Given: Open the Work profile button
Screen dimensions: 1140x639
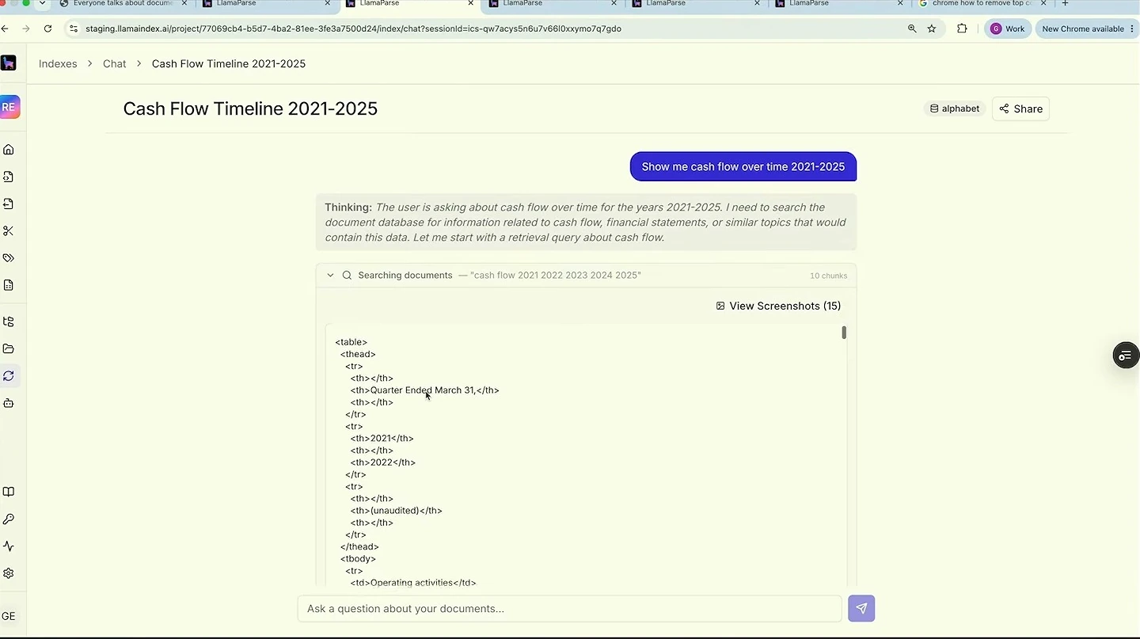Looking at the screenshot, I should click(1007, 29).
